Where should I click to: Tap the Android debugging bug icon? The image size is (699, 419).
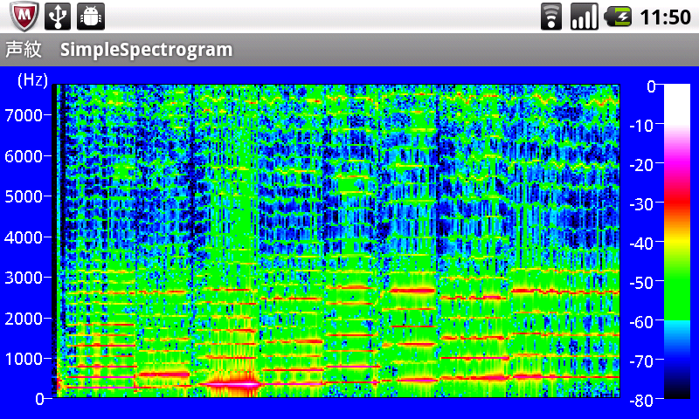pyautogui.click(x=91, y=16)
